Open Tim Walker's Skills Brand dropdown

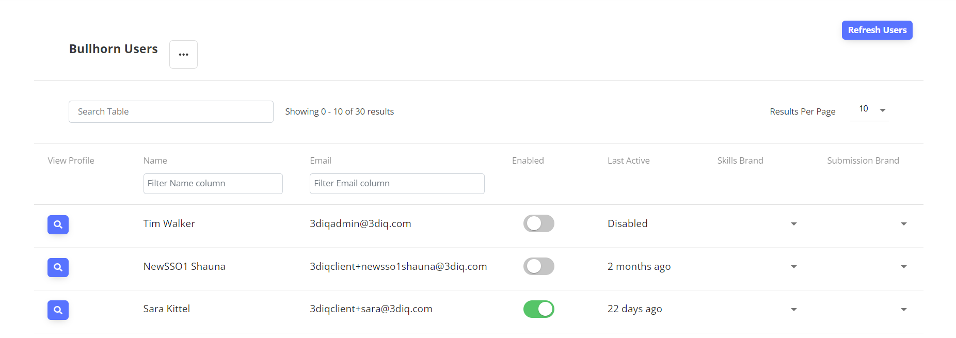point(794,224)
